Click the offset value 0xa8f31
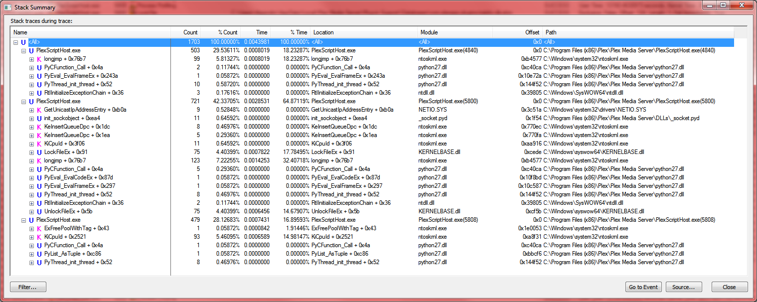The image size is (757, 302). click(531, 237)
